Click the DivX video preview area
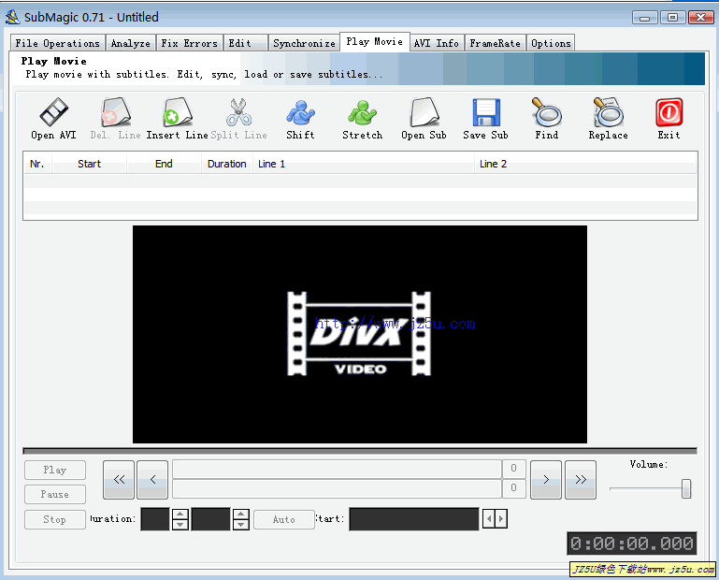Image resolution: width=719 pixels, height=580 pixels. pyautogui.click(x=359, y=334)
